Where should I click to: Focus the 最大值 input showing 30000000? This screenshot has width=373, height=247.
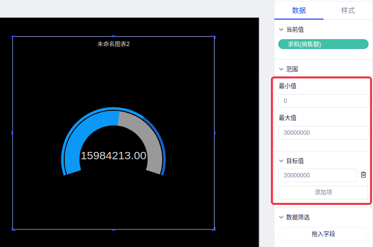[323, 133]
